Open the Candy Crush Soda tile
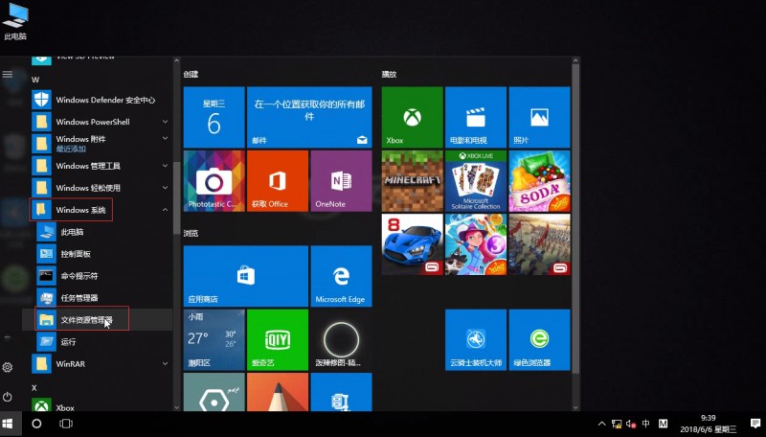This screenshot has height=437, width=766. (539, 181)
